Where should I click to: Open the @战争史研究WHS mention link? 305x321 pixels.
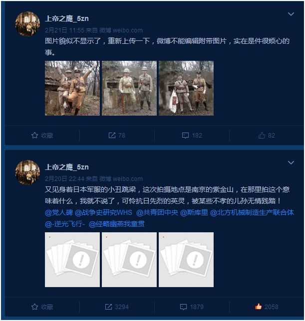103,212
